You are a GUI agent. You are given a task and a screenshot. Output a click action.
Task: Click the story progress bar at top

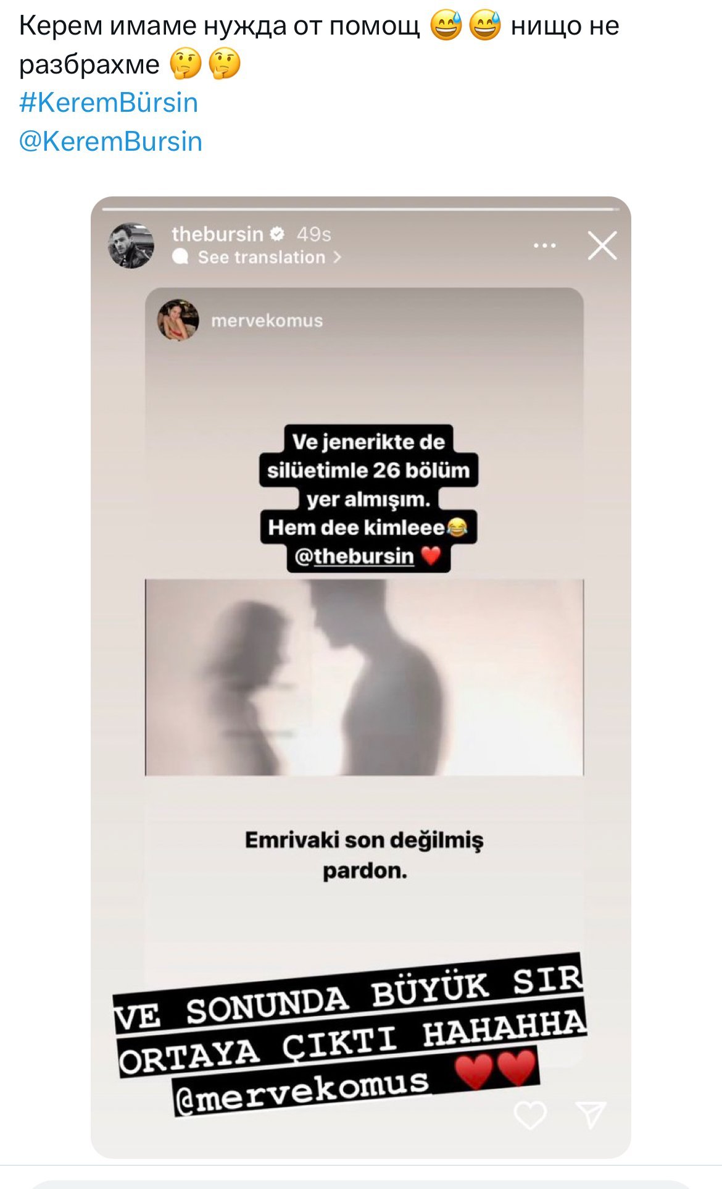(x=360, y=209)
